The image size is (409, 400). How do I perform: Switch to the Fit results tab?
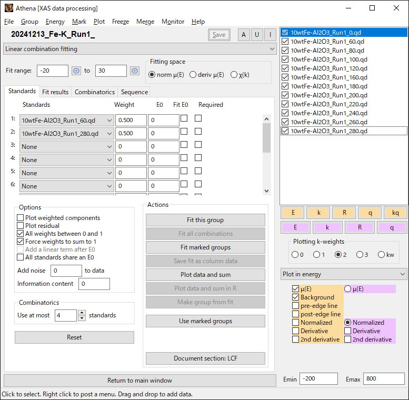[x=55, y=92]
